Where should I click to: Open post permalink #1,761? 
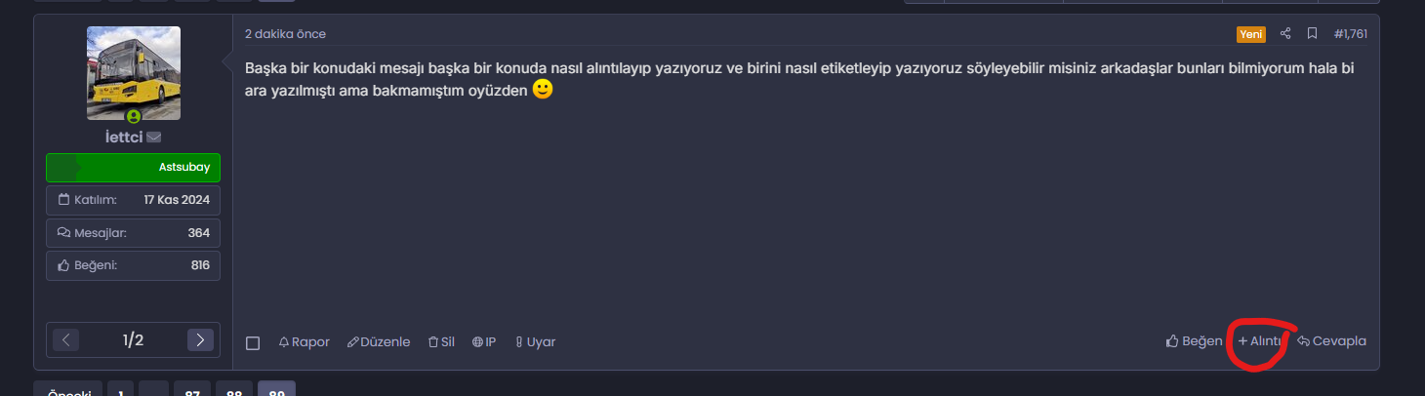[x=1350, y=34]
